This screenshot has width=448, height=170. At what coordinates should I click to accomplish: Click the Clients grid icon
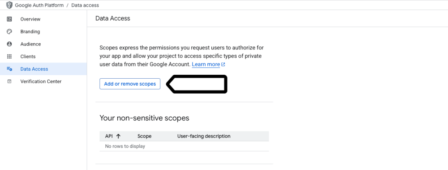[x=10, y=56]
